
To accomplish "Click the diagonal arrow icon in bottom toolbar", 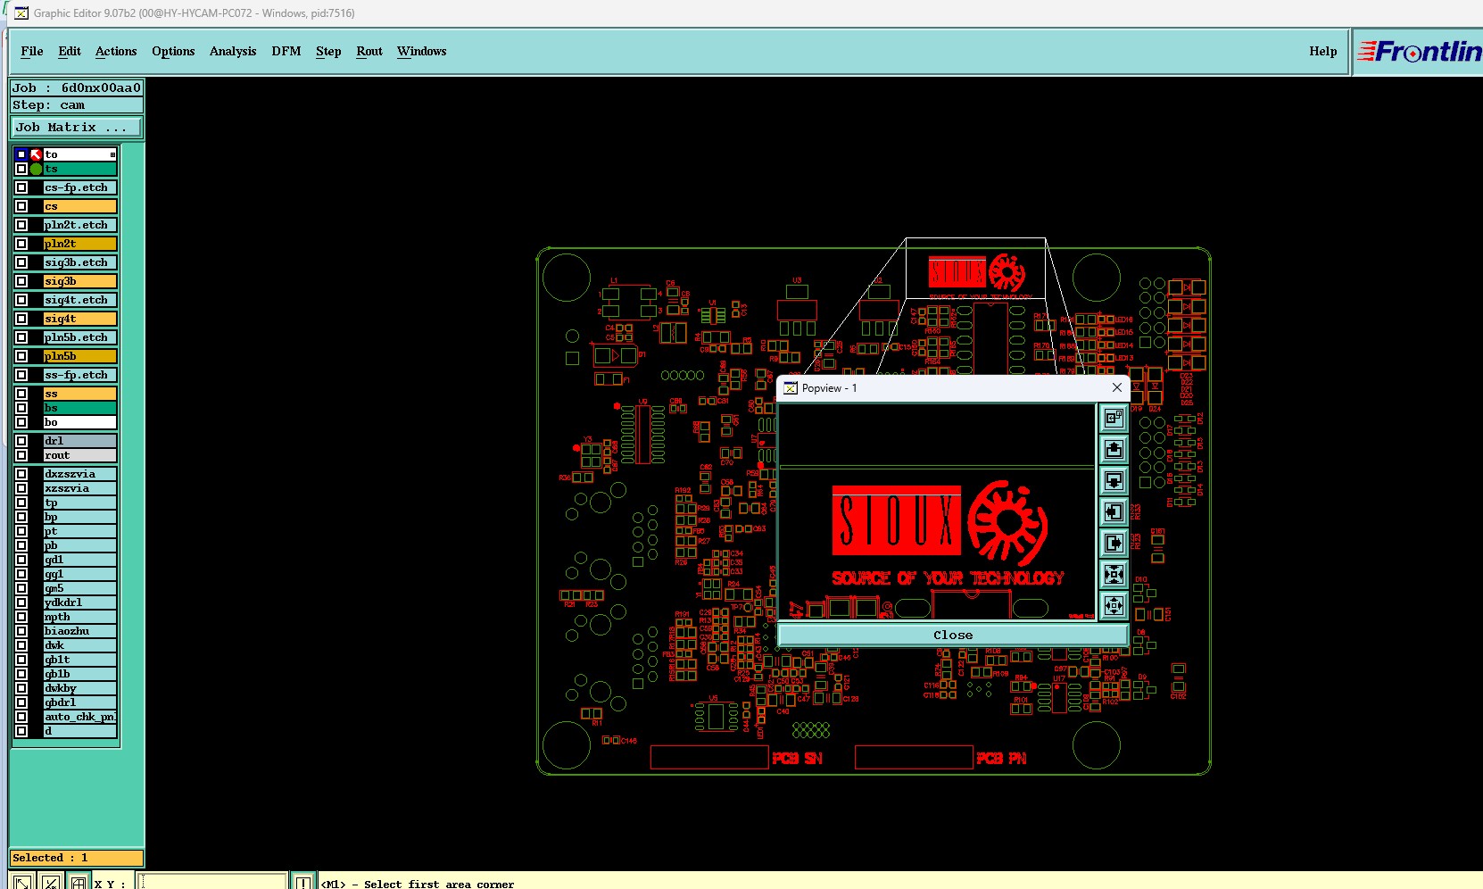I will point(23,883).
